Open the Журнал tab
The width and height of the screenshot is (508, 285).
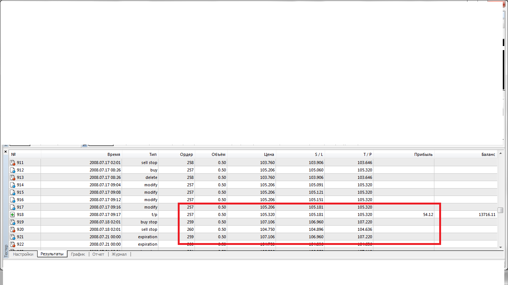[x=119, y=254]
